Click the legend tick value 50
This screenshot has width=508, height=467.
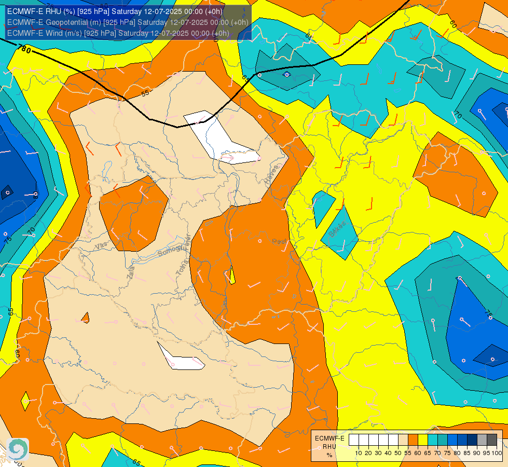[x=398, y=453]
